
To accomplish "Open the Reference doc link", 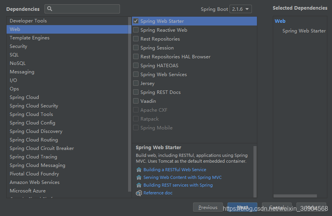I will [158, 193].
